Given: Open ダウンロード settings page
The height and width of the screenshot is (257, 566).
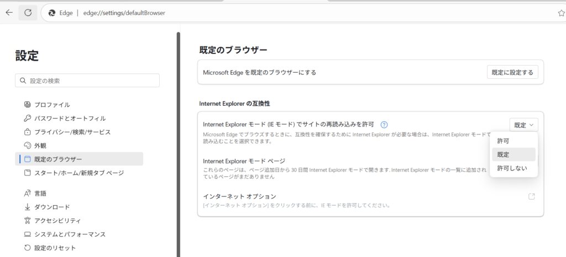Looking at the screenshot, I should point(52,207).
